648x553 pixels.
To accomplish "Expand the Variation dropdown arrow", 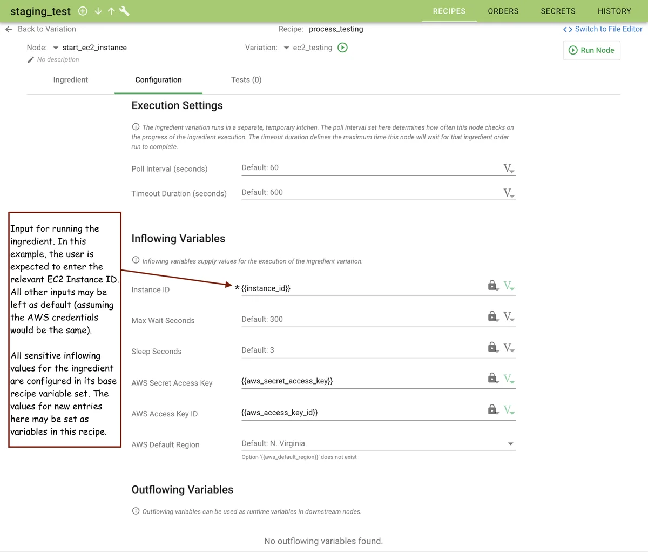I will (286, 48).
